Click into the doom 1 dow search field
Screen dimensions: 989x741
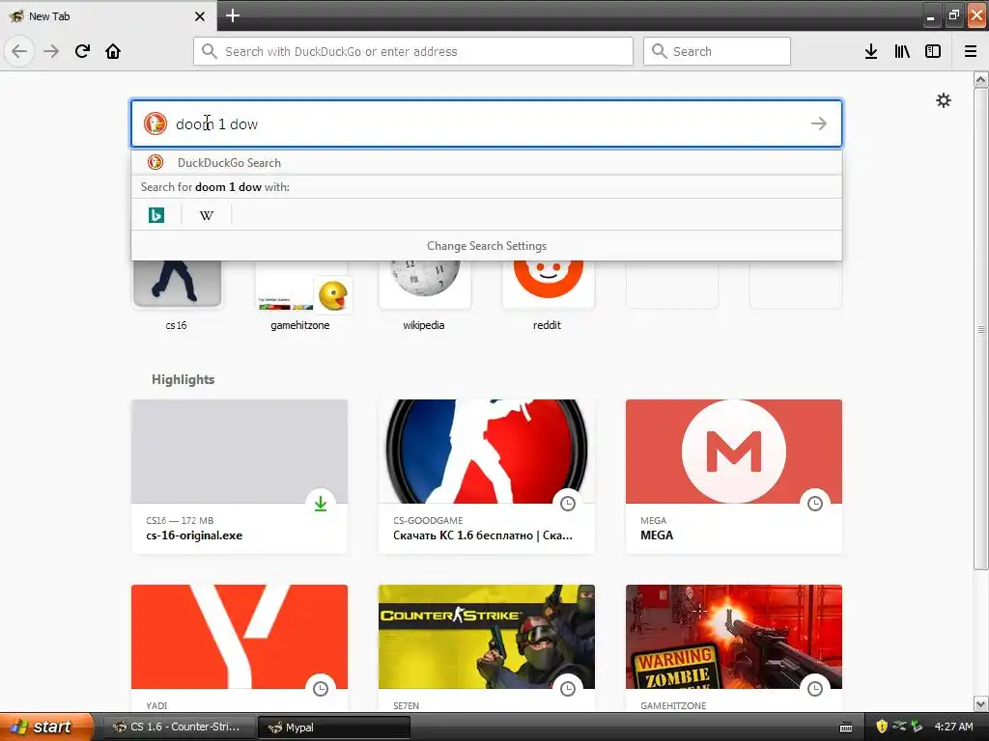pos(487,123)
